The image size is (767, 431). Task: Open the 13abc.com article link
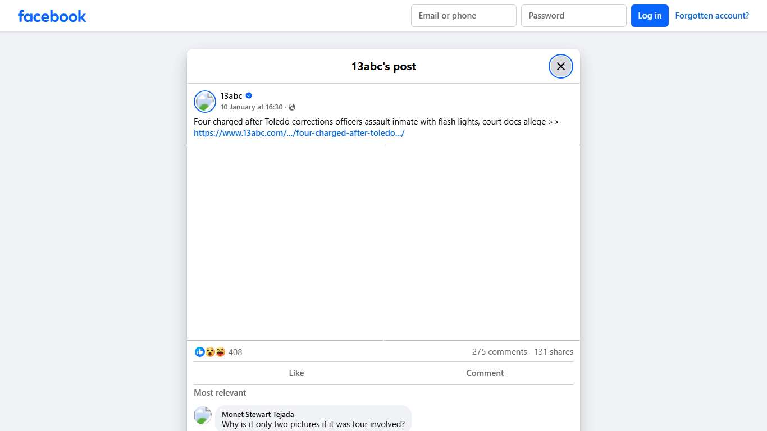pos(299,133)
